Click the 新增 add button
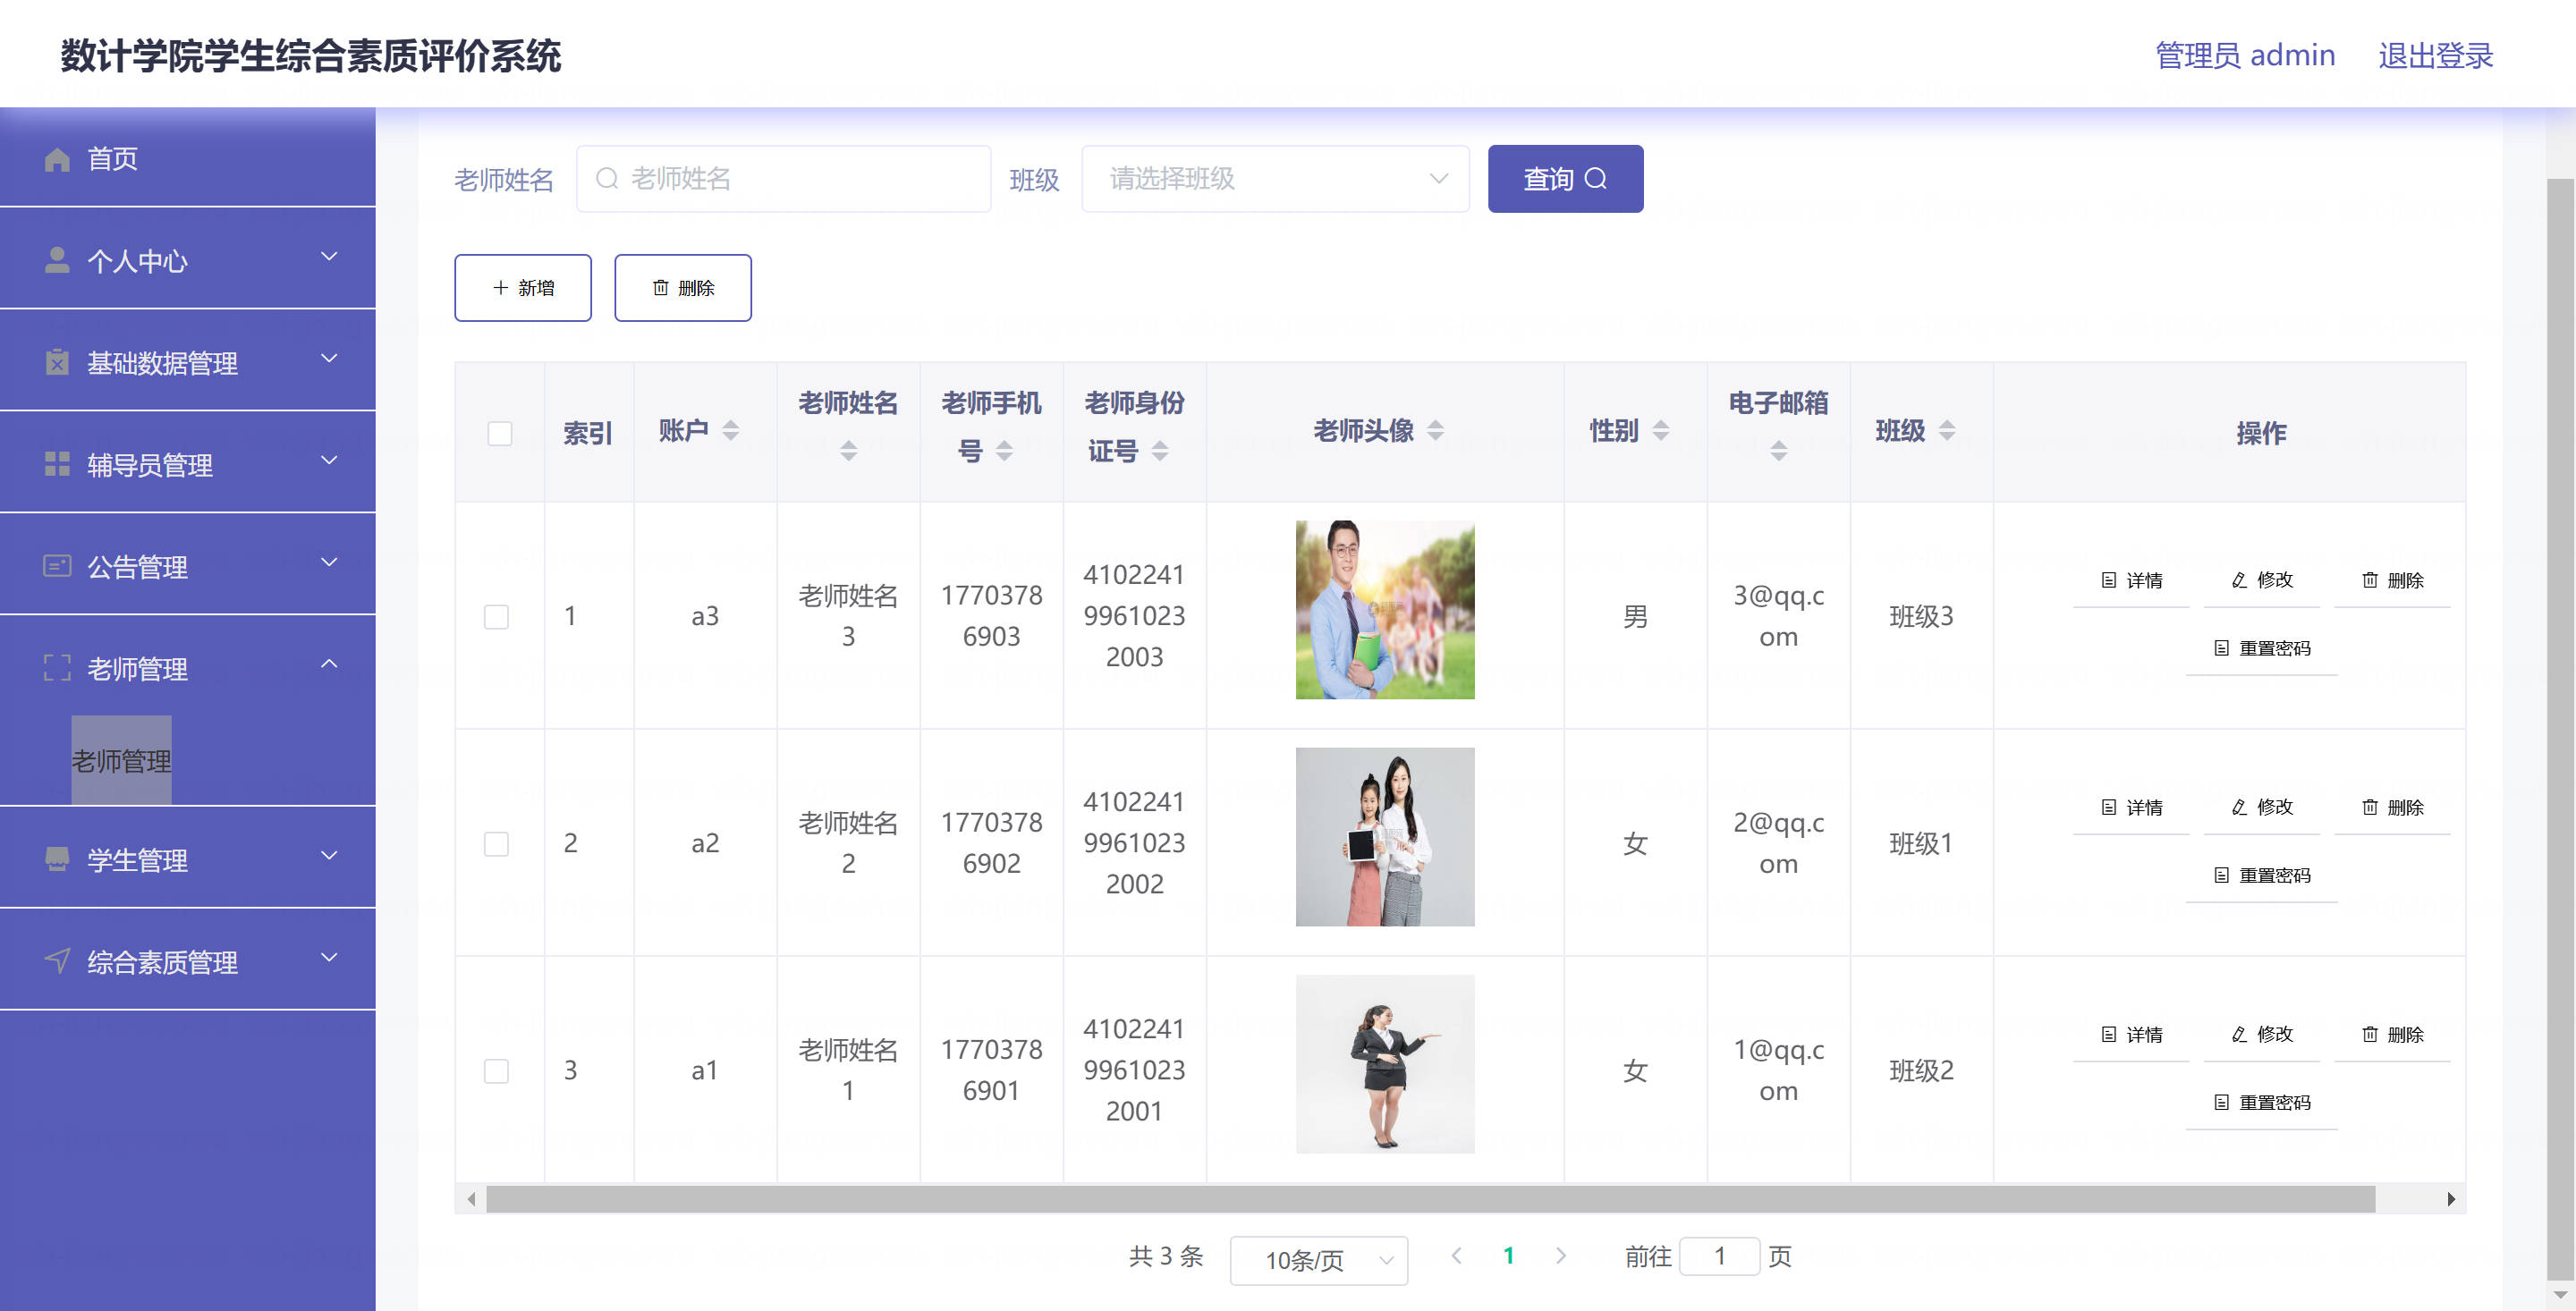The width and height of the screenshot is (2576, 1311). [523, 288]
